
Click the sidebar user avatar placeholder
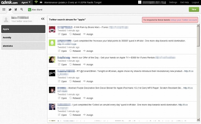6,19
